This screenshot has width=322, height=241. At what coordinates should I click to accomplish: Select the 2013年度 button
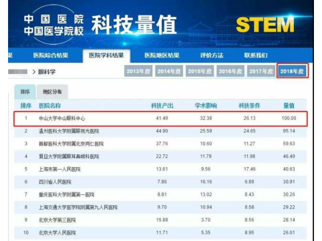[x=138, y=71]
